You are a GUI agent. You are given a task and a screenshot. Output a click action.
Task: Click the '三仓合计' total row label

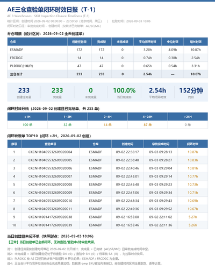tap(16, 74)
